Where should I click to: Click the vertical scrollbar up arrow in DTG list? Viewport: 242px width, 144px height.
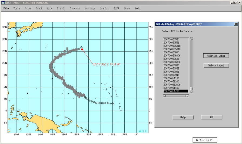click(x=191, y=39)
